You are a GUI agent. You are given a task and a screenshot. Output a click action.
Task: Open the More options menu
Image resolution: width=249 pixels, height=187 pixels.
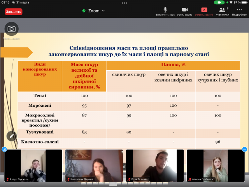(239, 11)
